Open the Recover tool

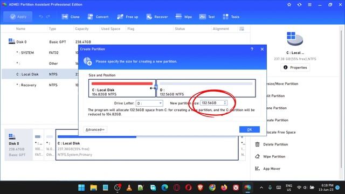[x=157, y=17]
